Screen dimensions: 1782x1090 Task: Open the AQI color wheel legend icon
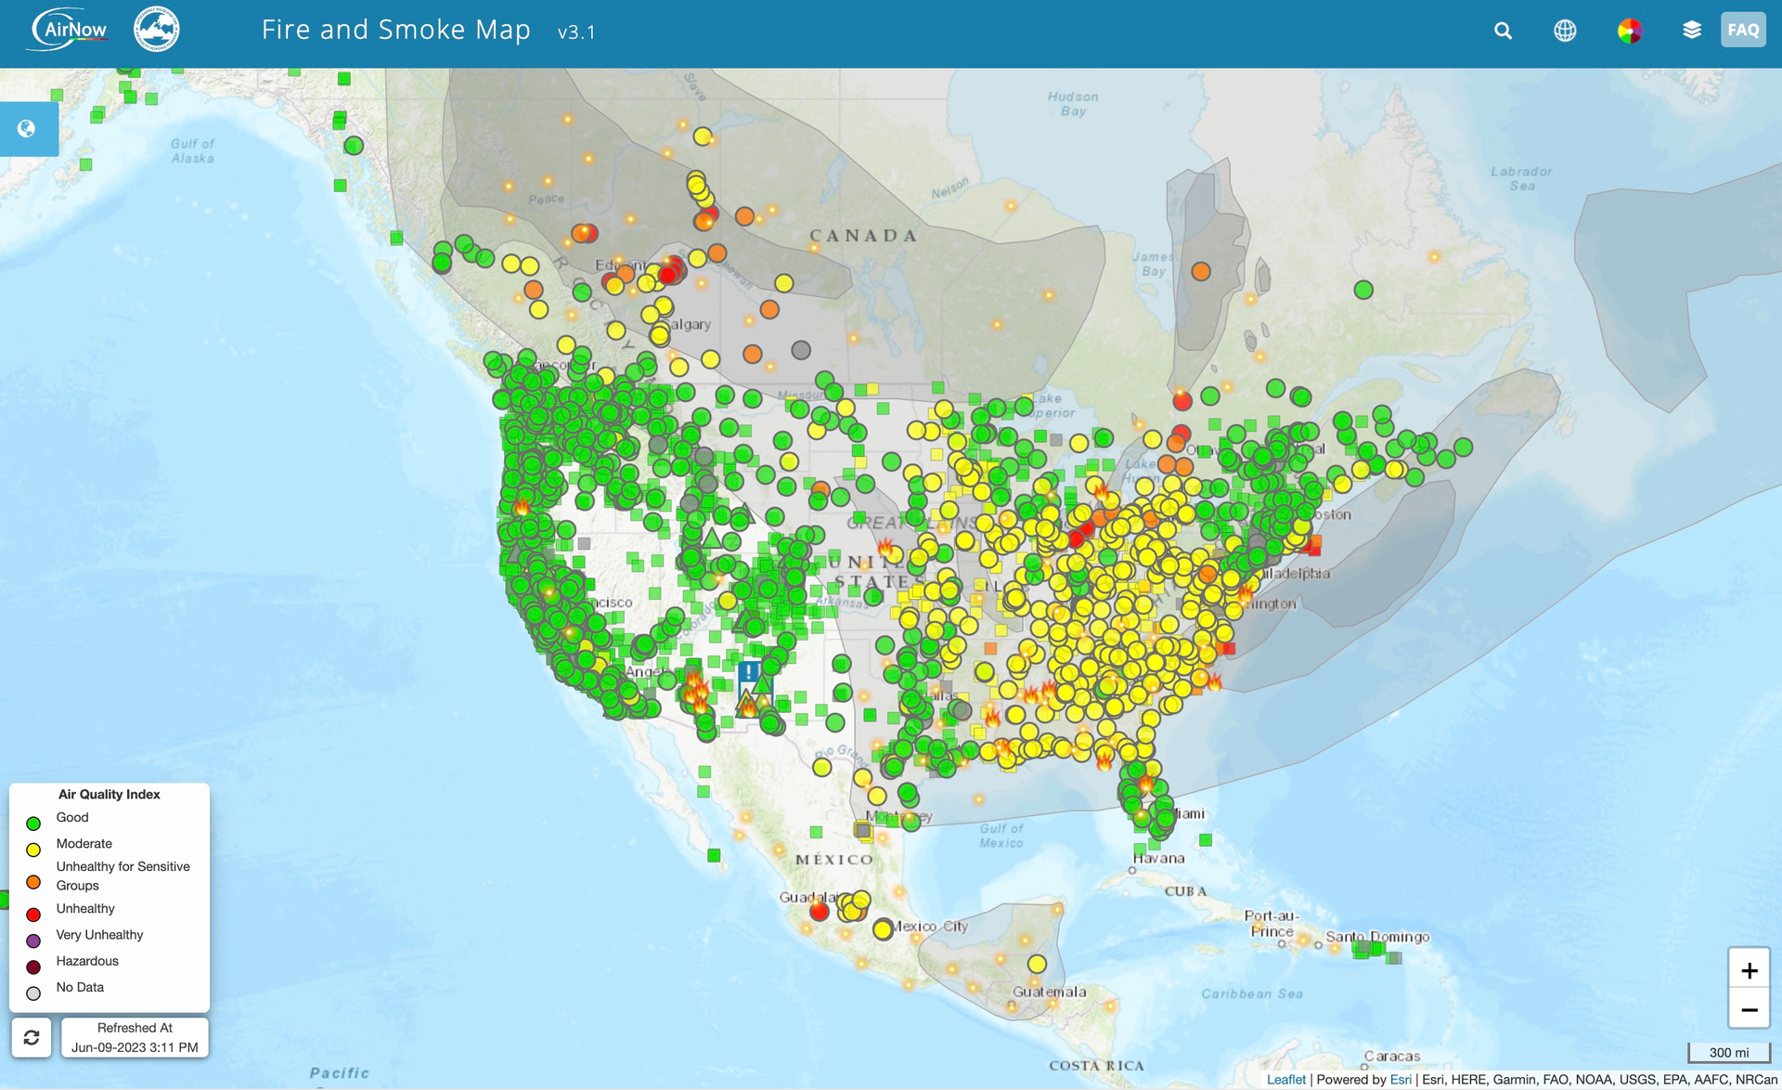tap(1629, 30)
